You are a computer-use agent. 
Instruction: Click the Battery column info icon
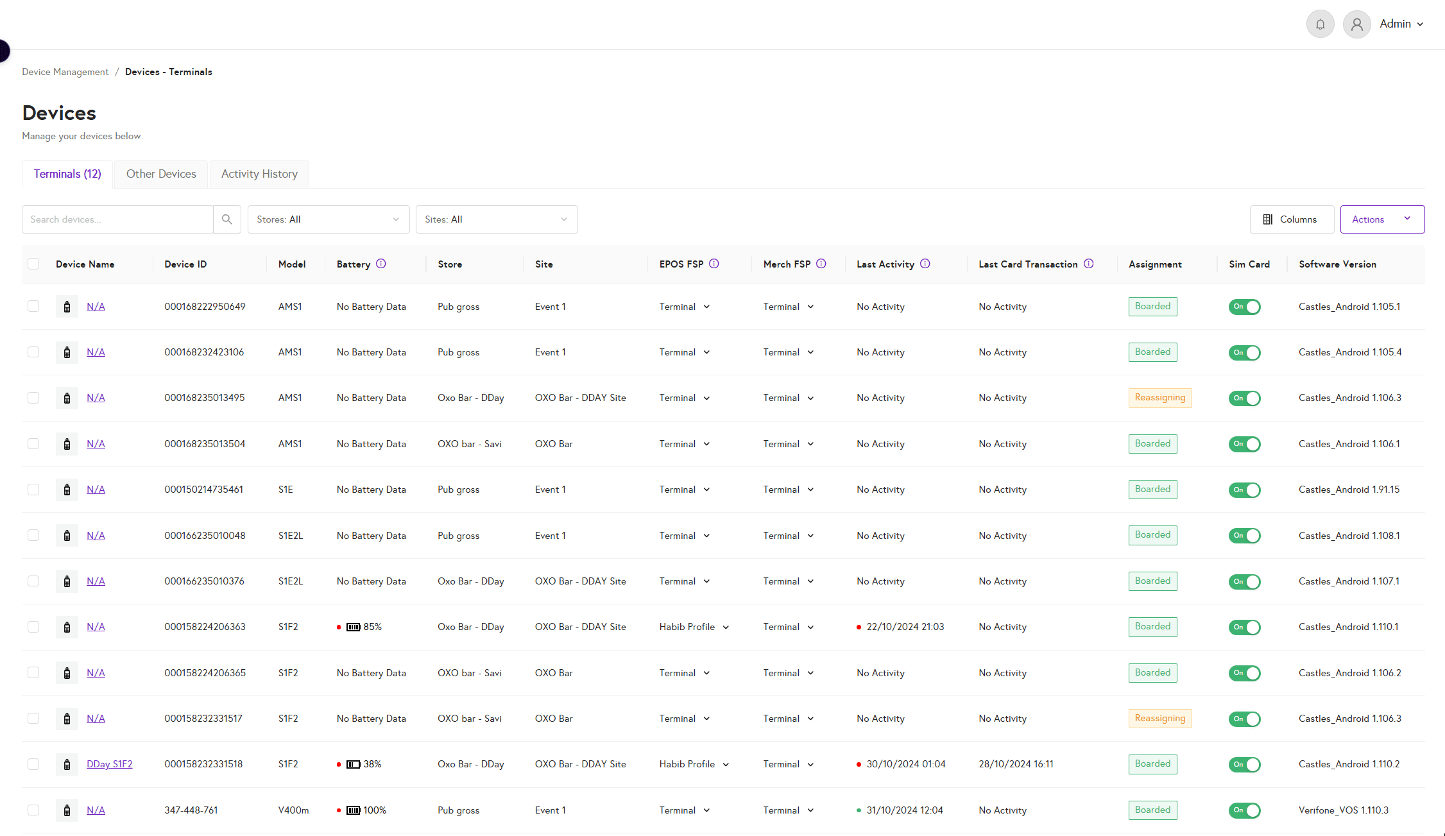[381, 264]
